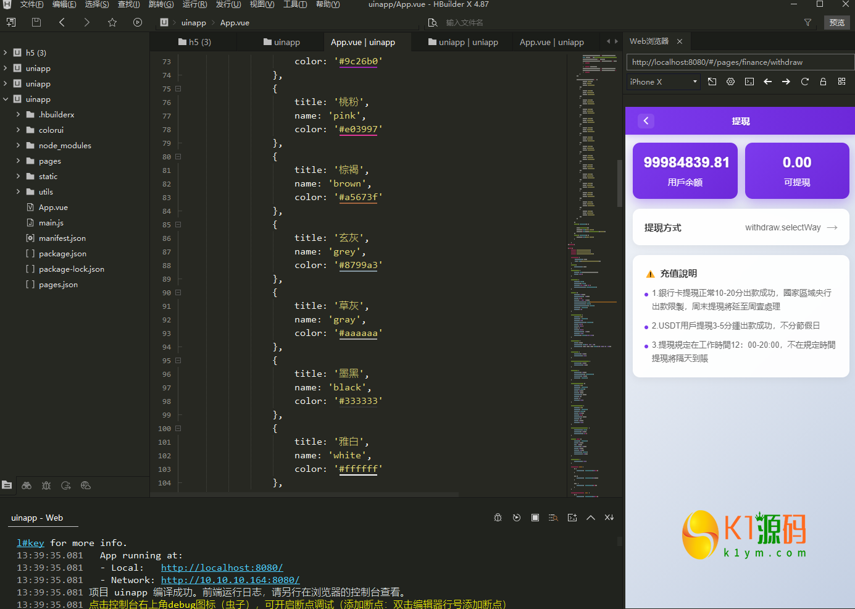Click 提現方式 withdraw.selectWay row
855x609 pixels.
point(740,227)
